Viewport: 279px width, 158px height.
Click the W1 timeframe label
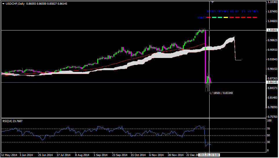point(249,11)
